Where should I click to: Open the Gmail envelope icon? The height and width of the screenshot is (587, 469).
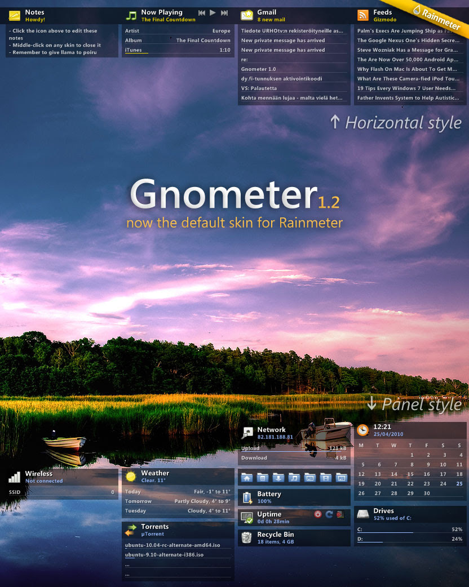(247, 15)
